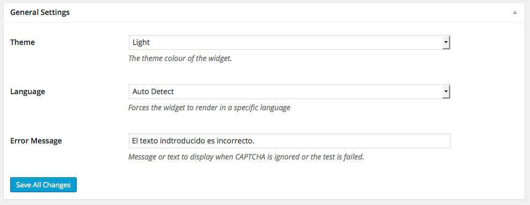
Task: Click the 'Forces the widget to render' hint
Action: pos(209,108)
